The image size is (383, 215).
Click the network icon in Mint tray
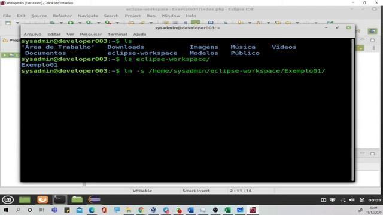[343, 200]
